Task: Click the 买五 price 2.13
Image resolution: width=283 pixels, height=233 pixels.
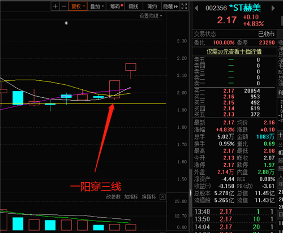Action: pos(229,114)
